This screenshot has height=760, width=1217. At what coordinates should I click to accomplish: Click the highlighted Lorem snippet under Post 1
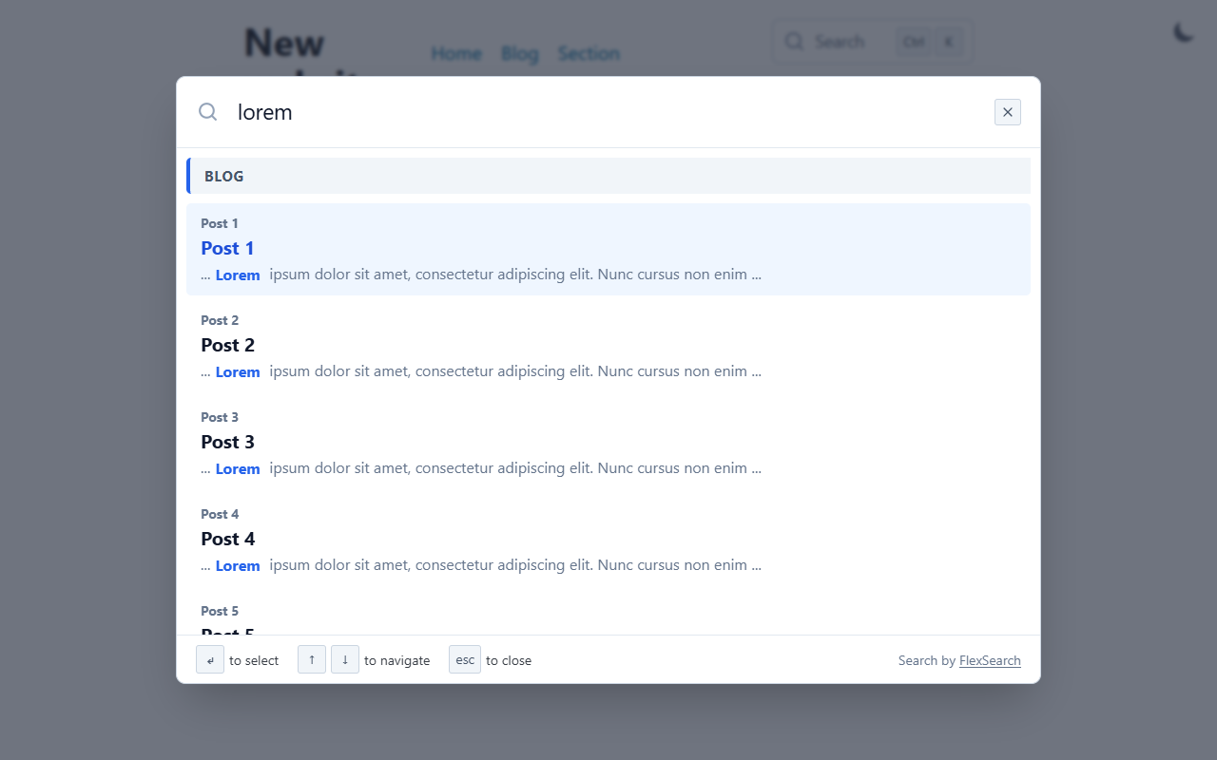point(238,275)
